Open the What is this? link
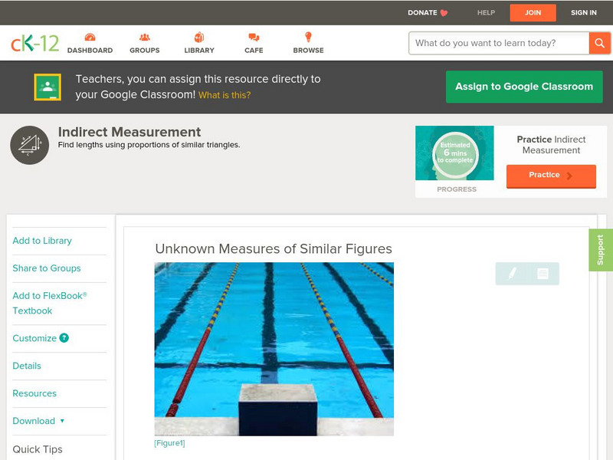This screenshot has width=613, height=460. tap(225, 95)
